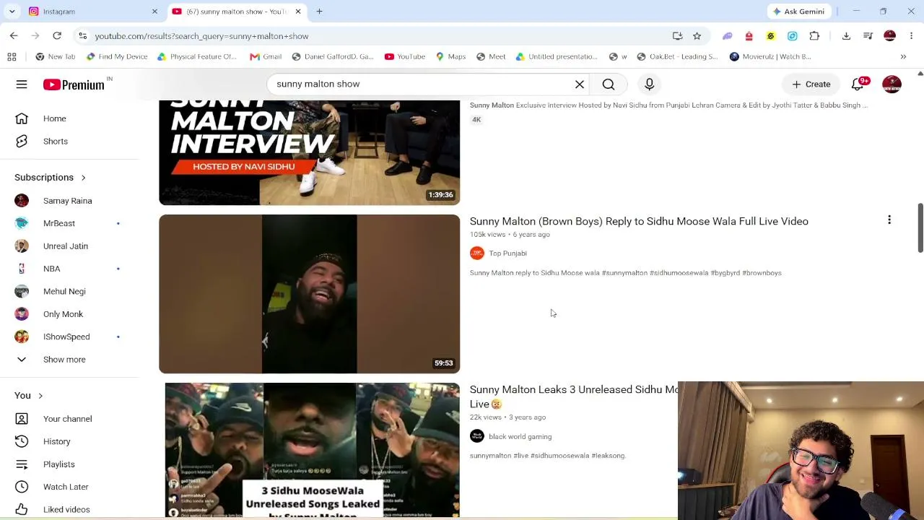Open browser Downloads
Image resolution: width=924 pixels, height=520 pixels.
click(846, 36)
